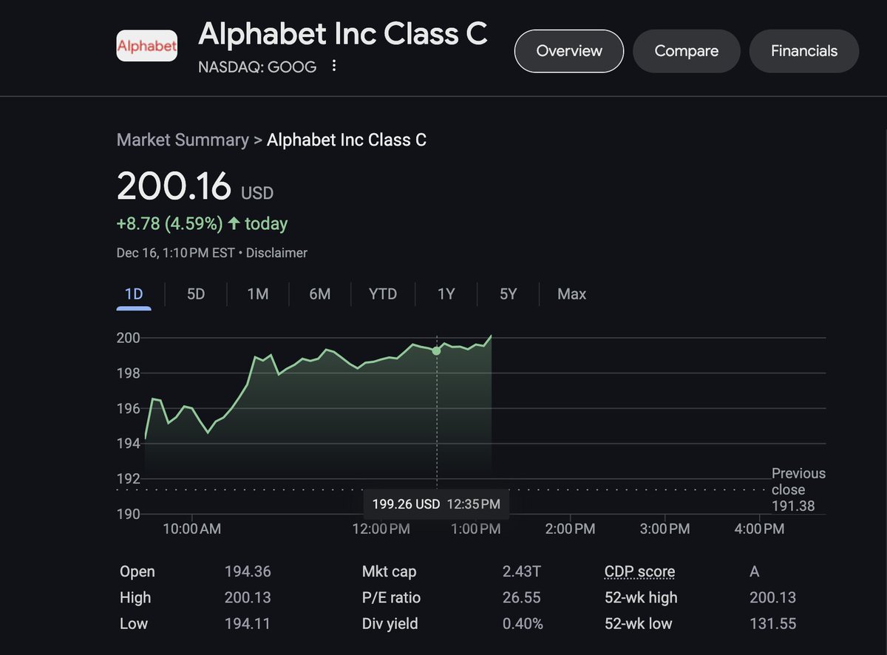
Task: Click the 52-wk low value 131.55
Action: click(772, 623)
